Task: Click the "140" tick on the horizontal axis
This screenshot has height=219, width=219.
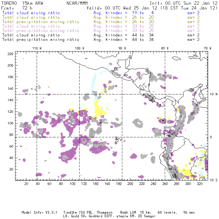Action: pyautogui.click(x=96, y=184)
